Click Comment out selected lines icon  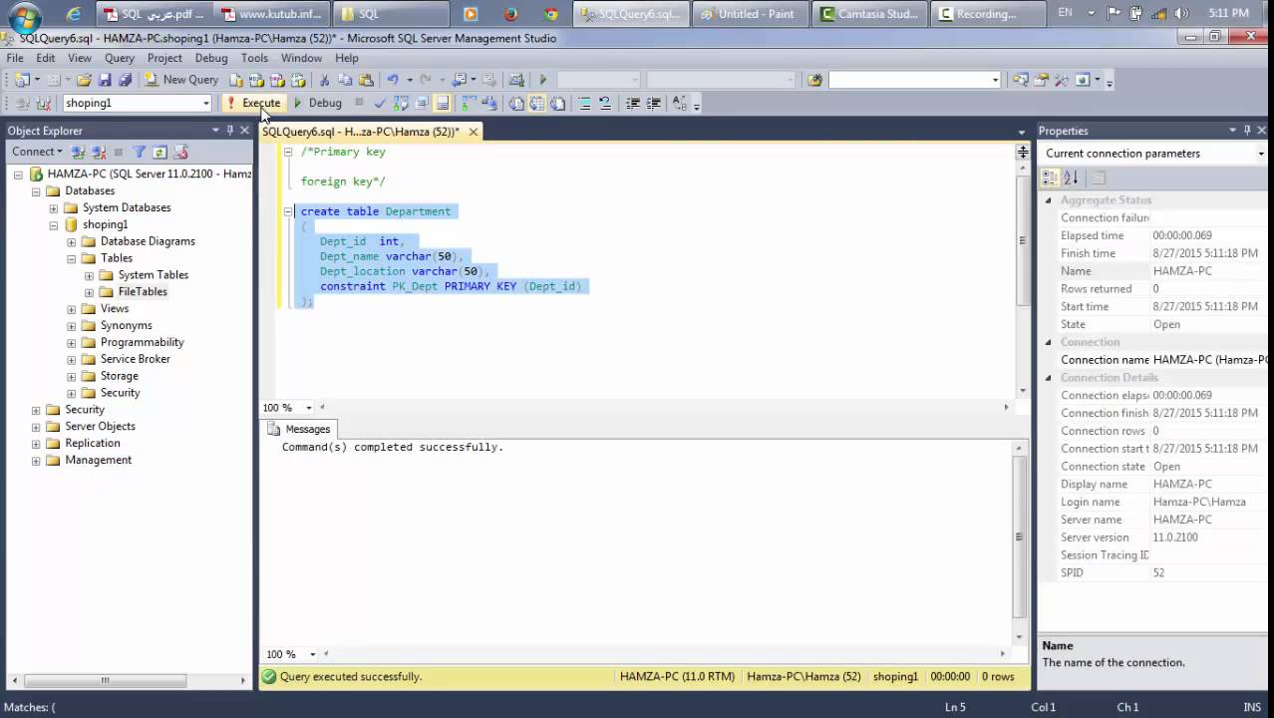(585, 103)
